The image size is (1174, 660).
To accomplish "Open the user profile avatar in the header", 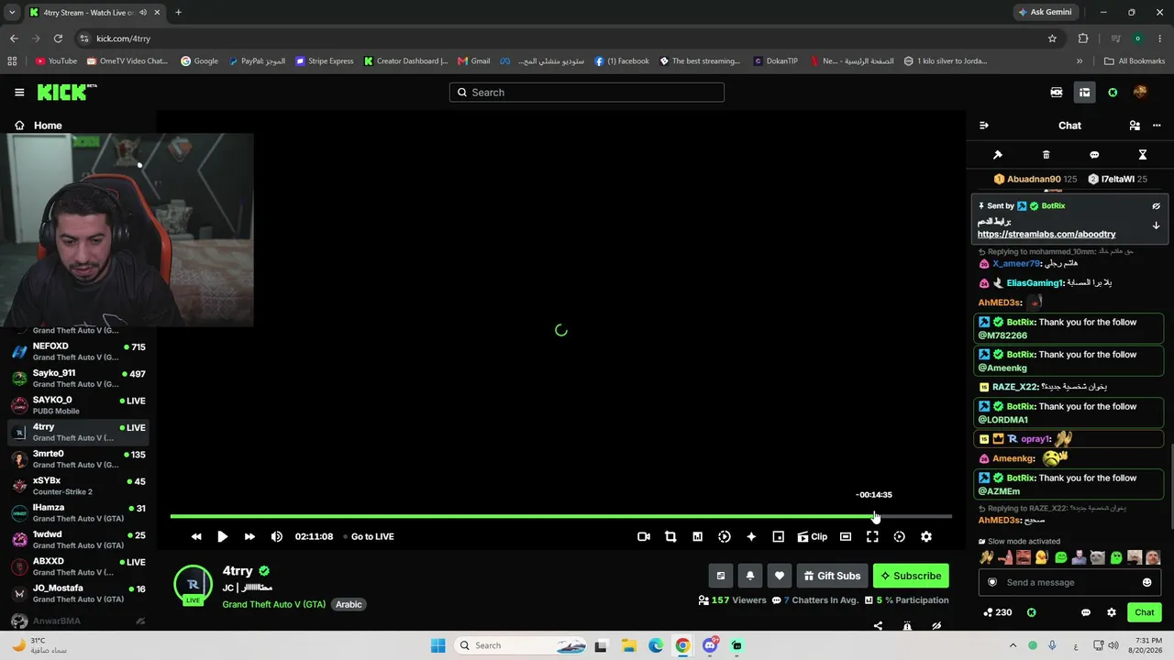I will tap(1140, 92).
